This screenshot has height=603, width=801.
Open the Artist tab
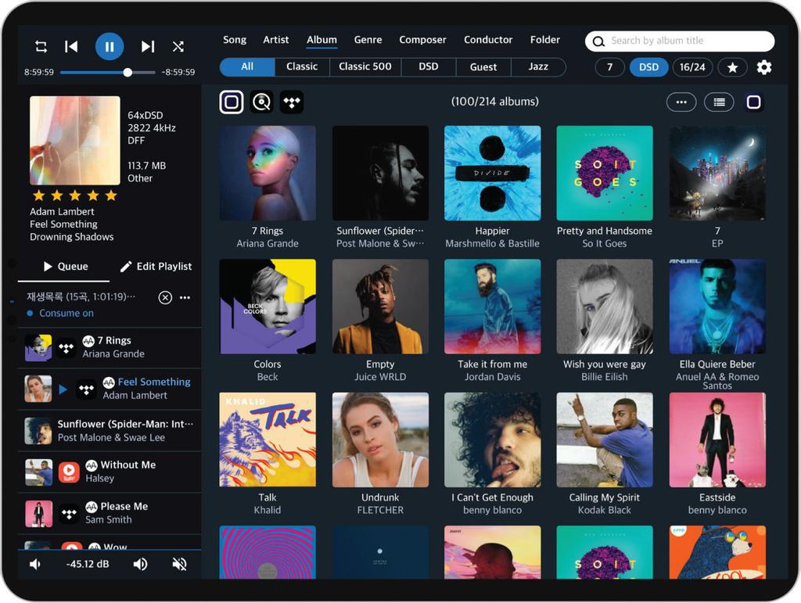tap(276, 40)
